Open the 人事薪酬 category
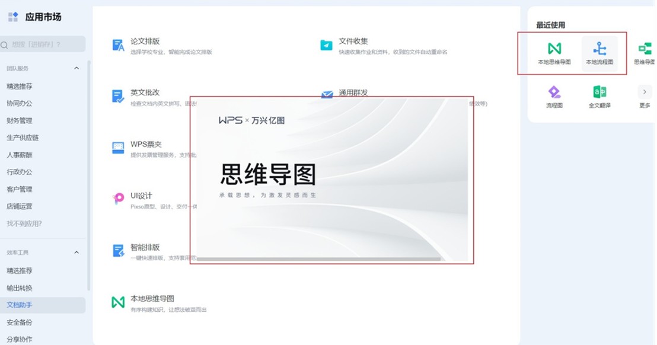The width and height of the screenshot is (657, 345). 20,155
